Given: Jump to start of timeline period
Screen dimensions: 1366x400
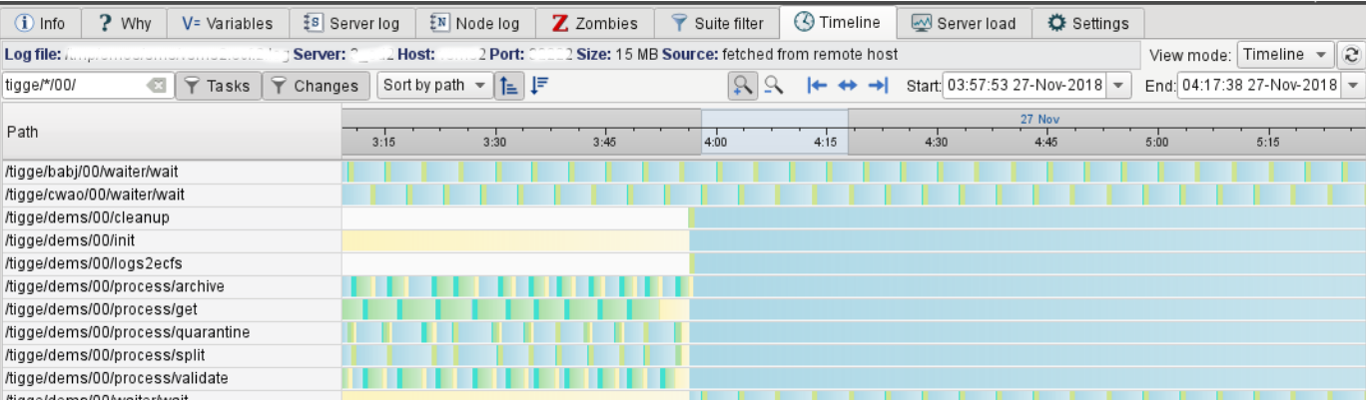Looking at the screenshot, I should pyautogui.click(x=818, y=86).
